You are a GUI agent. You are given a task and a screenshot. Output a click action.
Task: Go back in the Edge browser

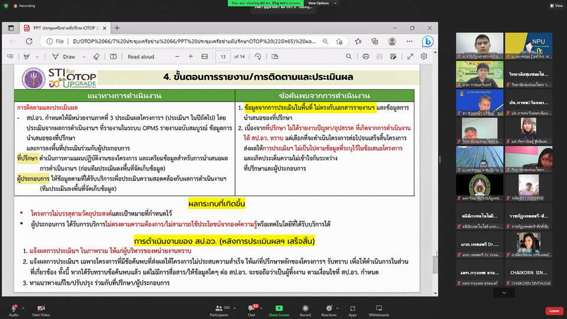[x=12, y=41]
